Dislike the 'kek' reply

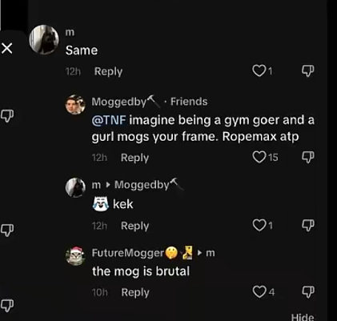[307, 226]
